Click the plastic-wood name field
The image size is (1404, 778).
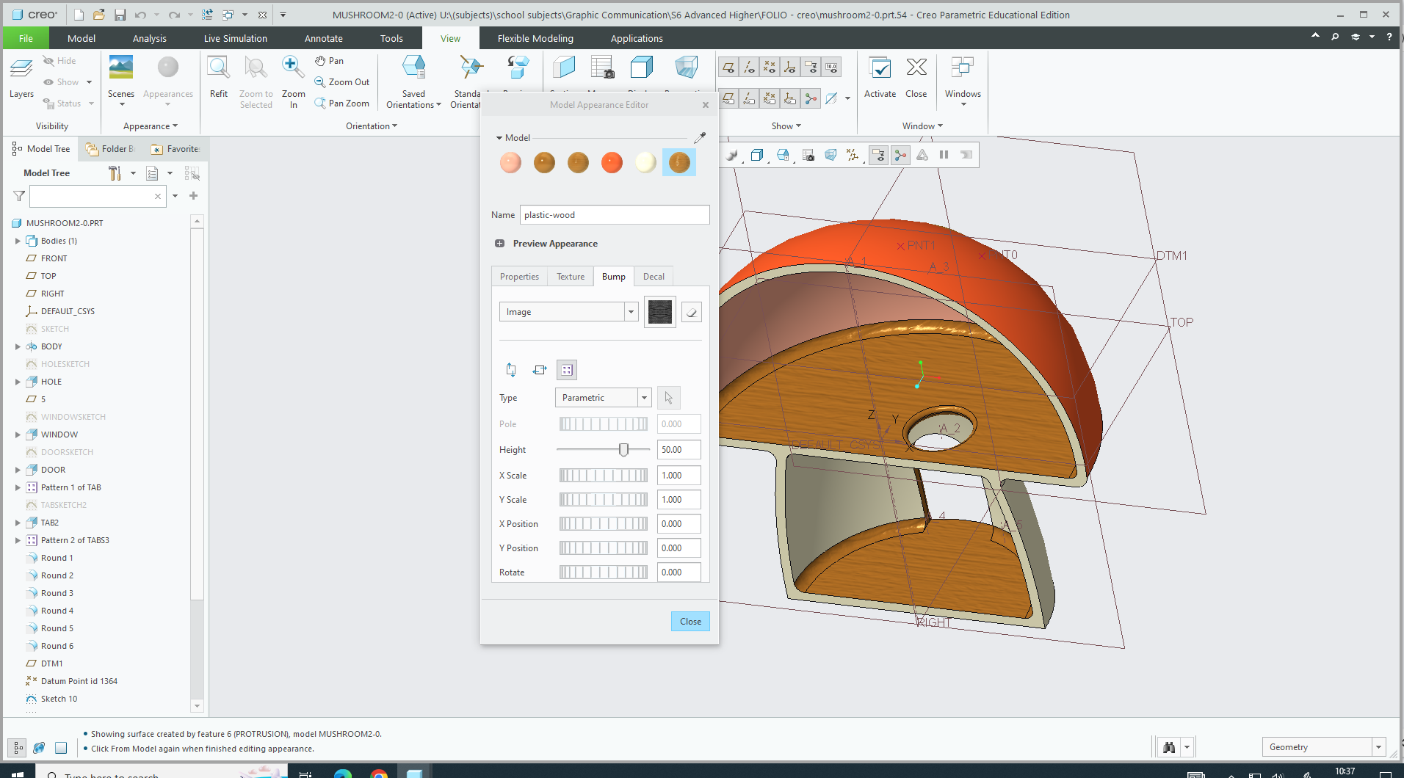click(615, 214)
